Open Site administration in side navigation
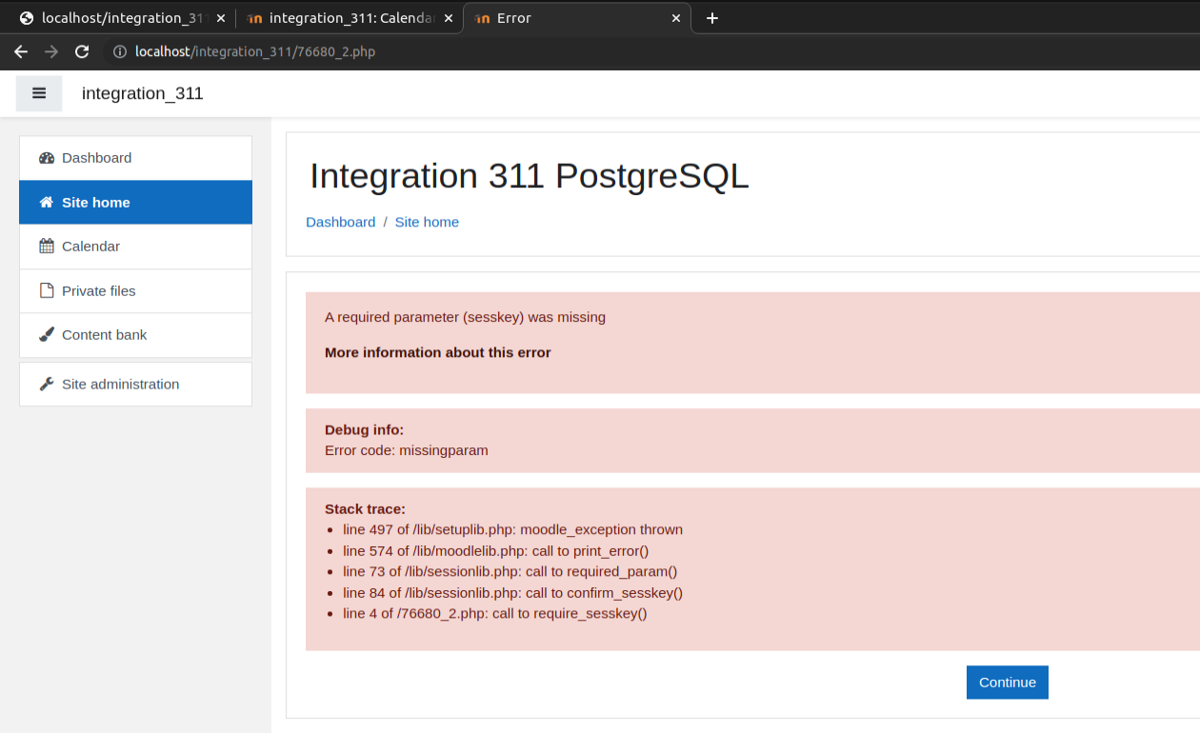 point(135,385)
